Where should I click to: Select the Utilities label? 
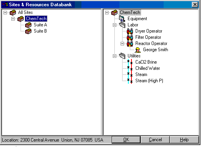[x=134, y=56]
